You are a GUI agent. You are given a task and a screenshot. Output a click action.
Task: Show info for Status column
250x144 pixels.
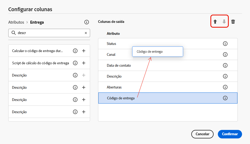point(225,44)
